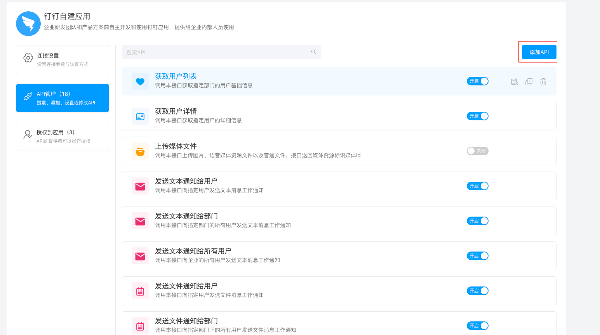Enable the 上传媒体文件 toggle

[477, 151]
